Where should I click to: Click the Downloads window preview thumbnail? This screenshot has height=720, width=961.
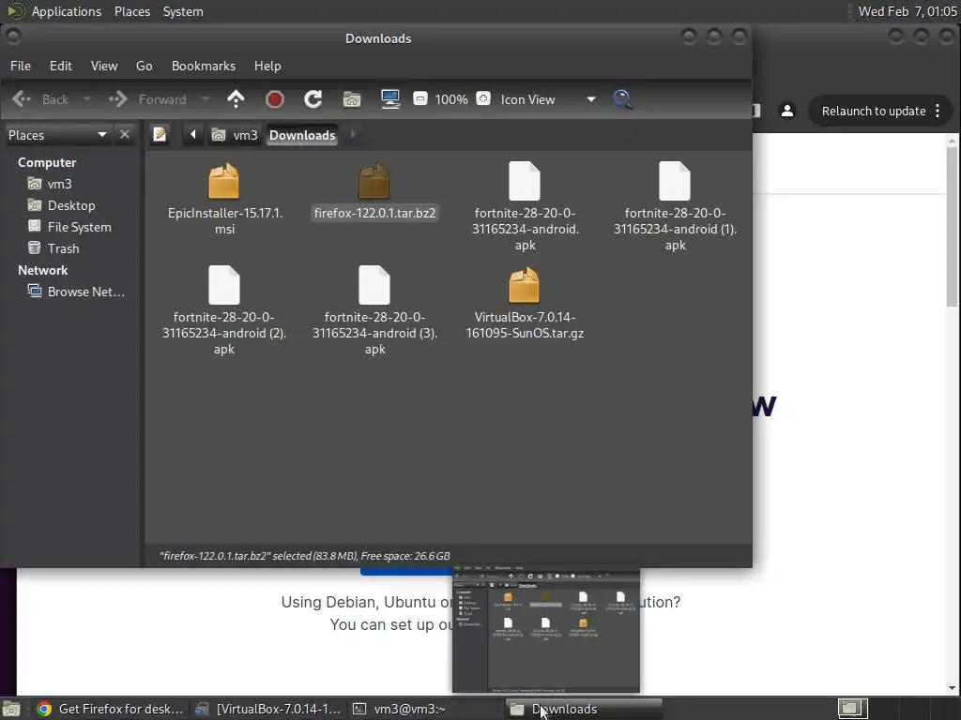[546, 629]
